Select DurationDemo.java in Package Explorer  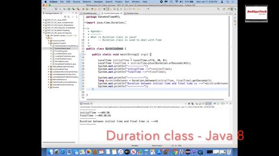tap(62, 49)
